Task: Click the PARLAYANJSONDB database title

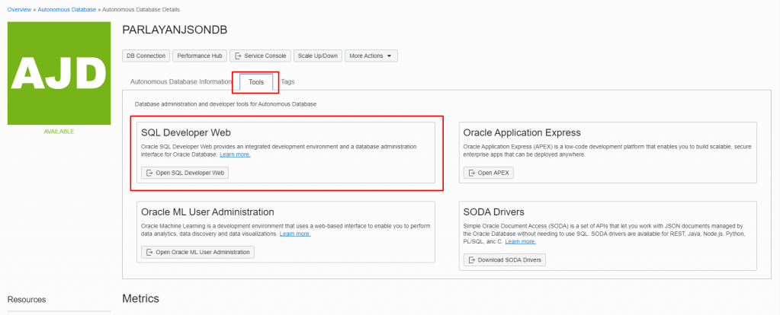Action: [175, 30]
